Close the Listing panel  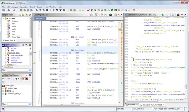point(121,15)
